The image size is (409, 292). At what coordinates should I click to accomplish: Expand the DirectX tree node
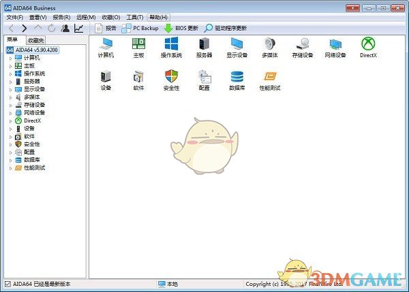[11, 121]
